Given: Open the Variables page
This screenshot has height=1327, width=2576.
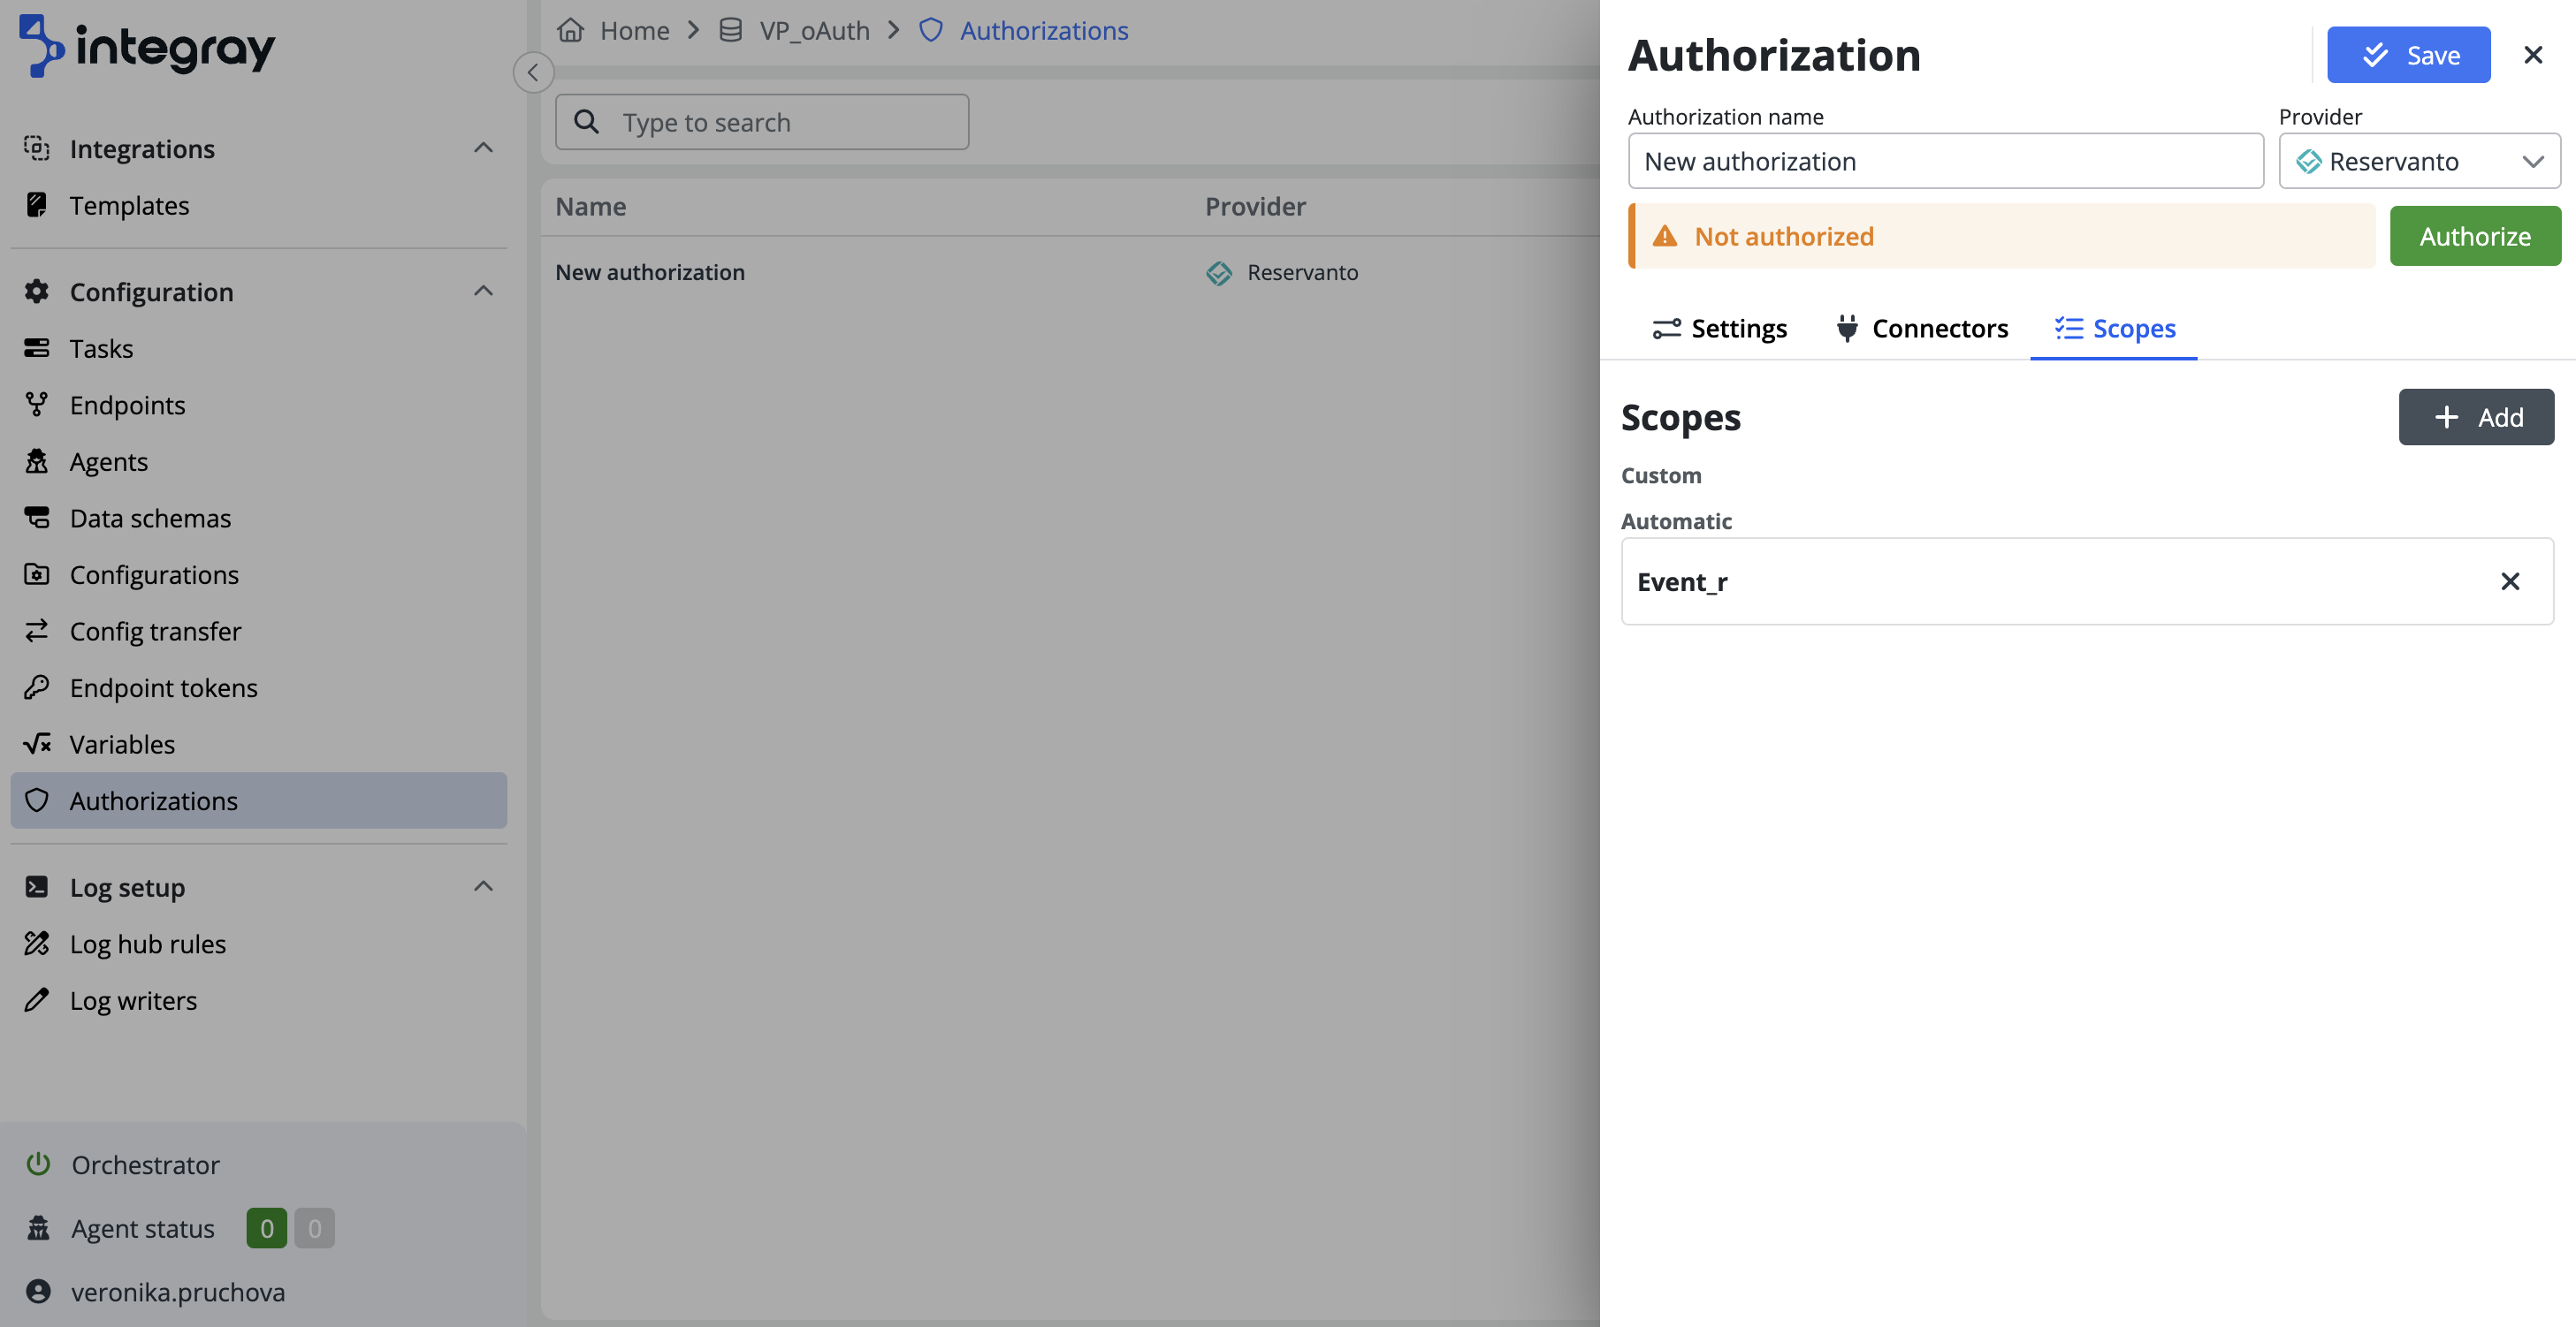Looking at the screenshot, I should [122, 745].
